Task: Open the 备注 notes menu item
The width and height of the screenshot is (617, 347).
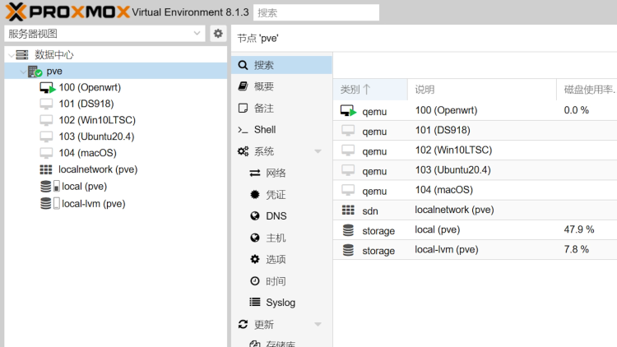Action: coord(281,109)
